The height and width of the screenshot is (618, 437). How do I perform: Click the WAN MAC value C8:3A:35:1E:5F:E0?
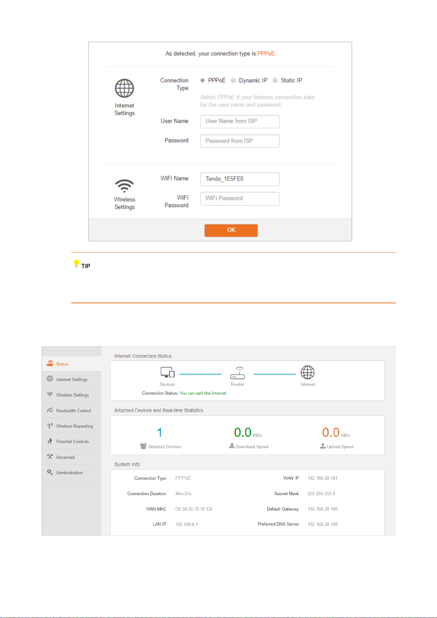click(194, 509)
